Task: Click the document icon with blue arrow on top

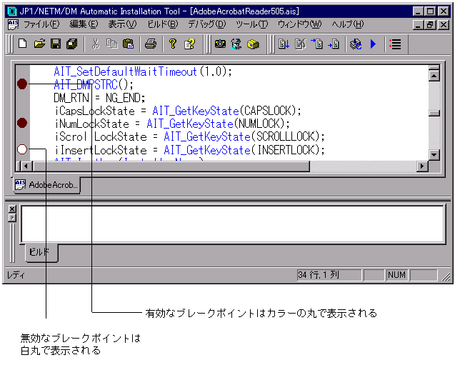Action: coord(317,44)
